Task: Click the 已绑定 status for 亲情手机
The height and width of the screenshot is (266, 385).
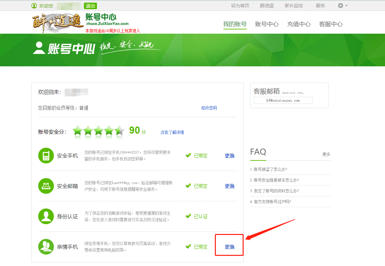Action: [x=201, y=247]
